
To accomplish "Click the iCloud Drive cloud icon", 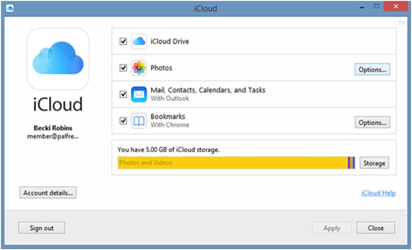I will (x=139, y=42).
